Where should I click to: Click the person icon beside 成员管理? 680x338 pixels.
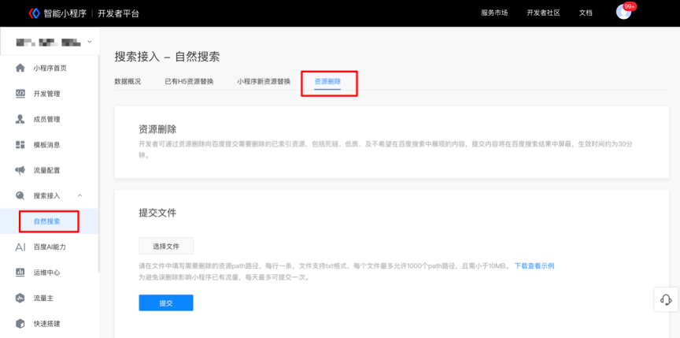[20, 119]
